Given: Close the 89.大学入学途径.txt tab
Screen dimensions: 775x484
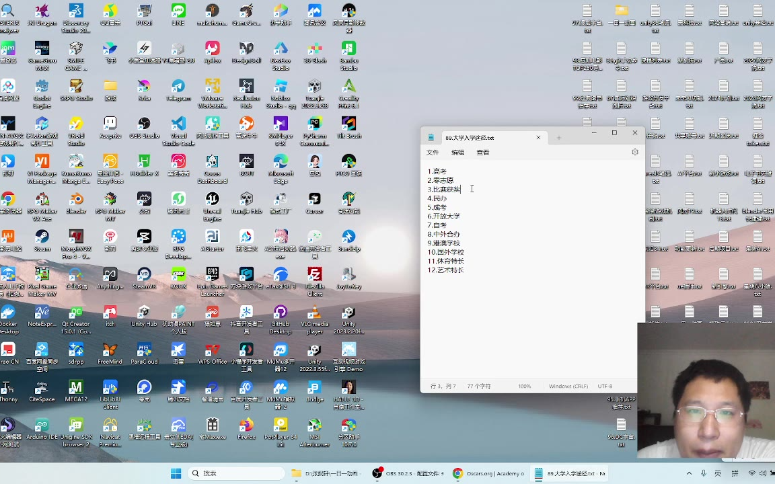Looking at the screenshot, I should click(x=538, y=137).
